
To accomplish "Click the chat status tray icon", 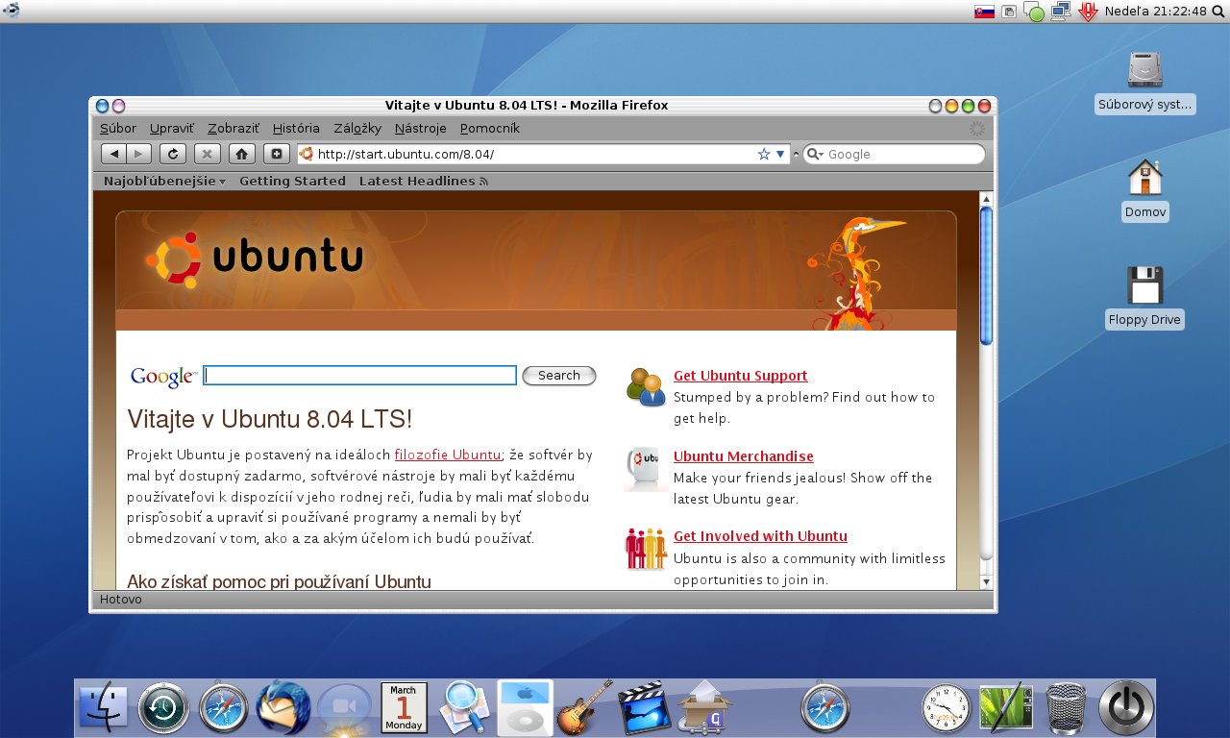I will 1034,12.
